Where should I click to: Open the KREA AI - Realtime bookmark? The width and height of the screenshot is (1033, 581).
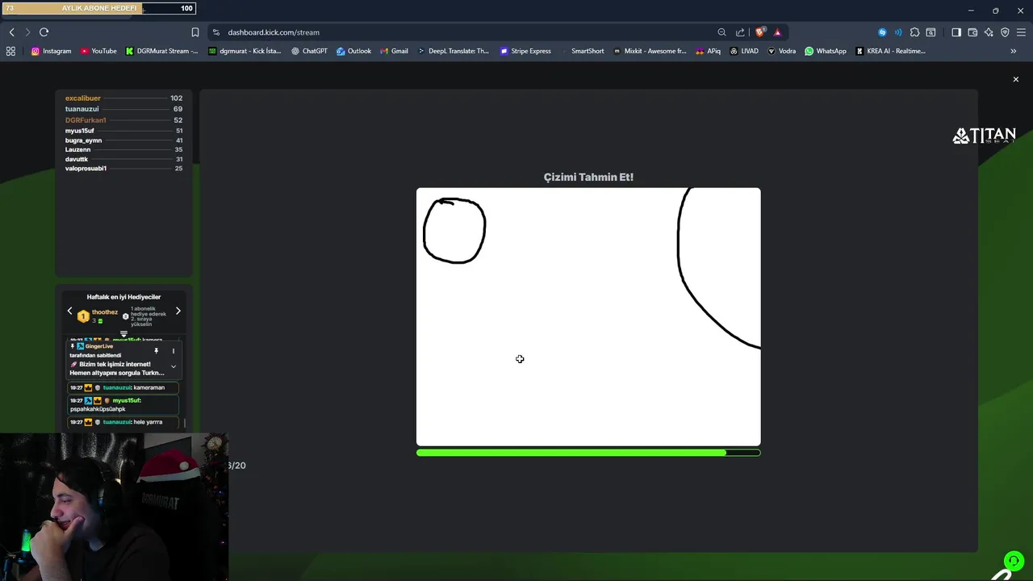(890, 51)
